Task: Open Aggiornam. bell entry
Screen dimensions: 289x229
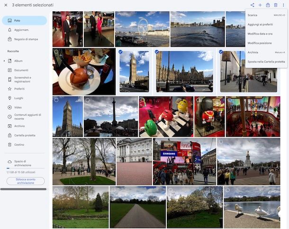Action: (24, 30)
